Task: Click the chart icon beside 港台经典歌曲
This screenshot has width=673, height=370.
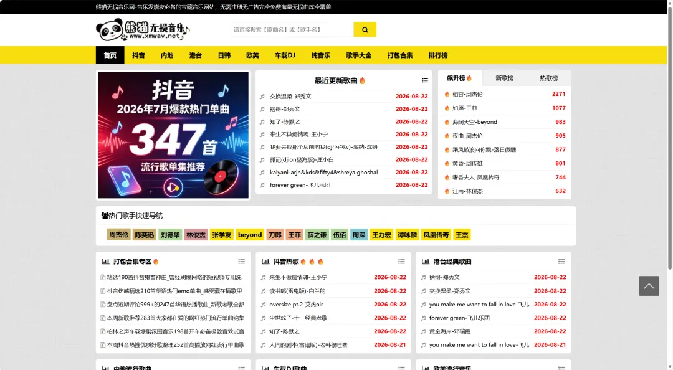Action: (x=426, y=262)
